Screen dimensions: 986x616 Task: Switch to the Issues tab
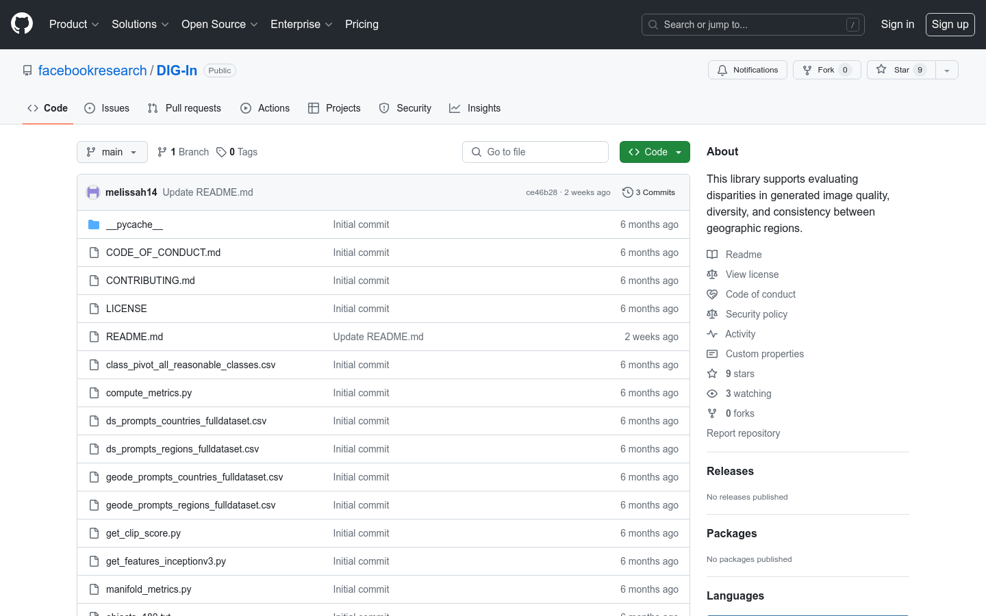pos(107,108)
